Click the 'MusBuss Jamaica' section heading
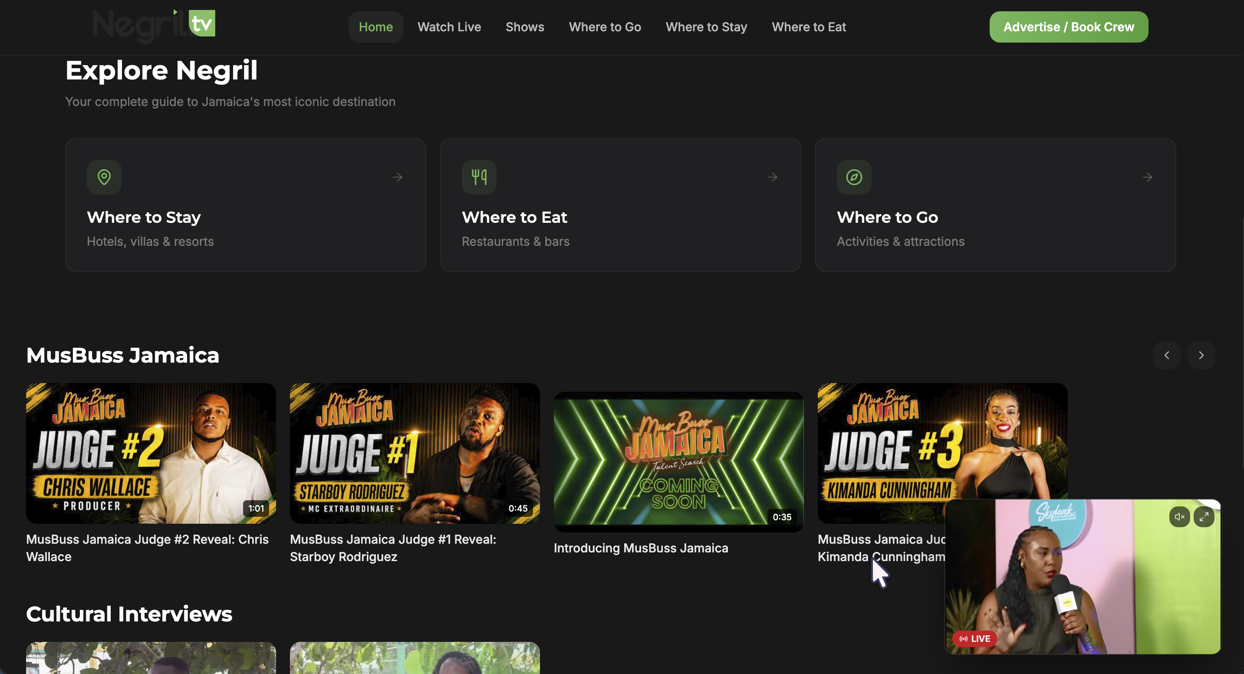 click(x=123, y=355)
